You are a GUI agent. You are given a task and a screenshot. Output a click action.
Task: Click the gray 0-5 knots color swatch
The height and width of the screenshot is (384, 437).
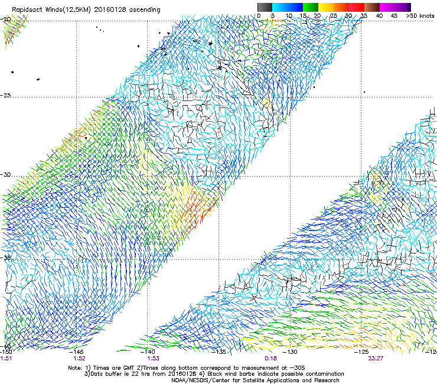click(x=265, y=7)
